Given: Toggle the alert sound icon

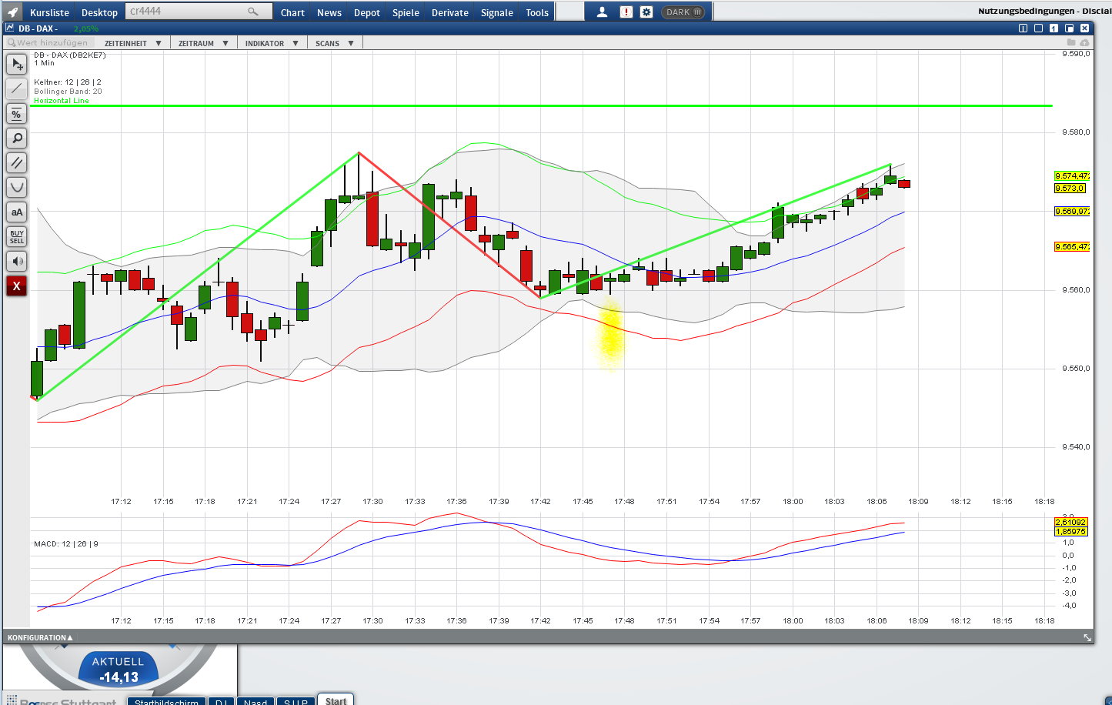Looking at the screenshot, I should (16, 261).
